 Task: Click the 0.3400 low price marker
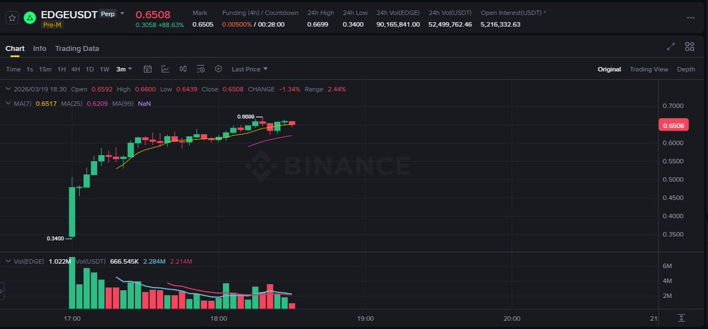pos(55,239)
